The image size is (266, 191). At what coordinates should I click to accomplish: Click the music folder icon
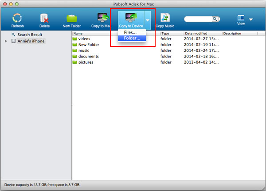coord(75,50)
